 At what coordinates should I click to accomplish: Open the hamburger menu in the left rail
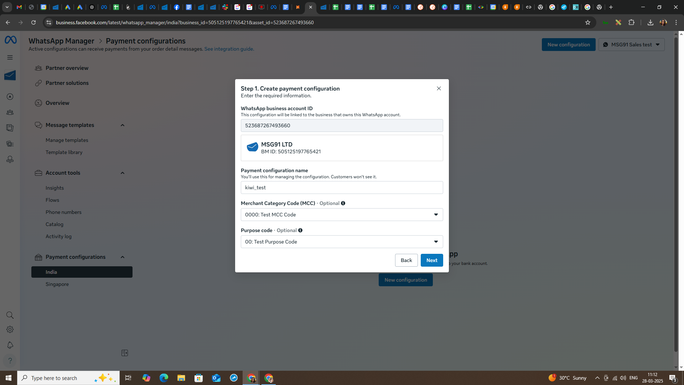pyautogui.click(x=10, y=57)
